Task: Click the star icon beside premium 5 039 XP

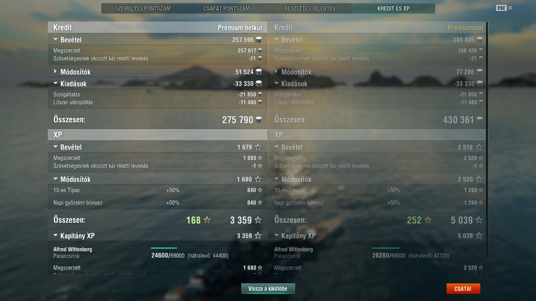Action: [x=479, y=220]
